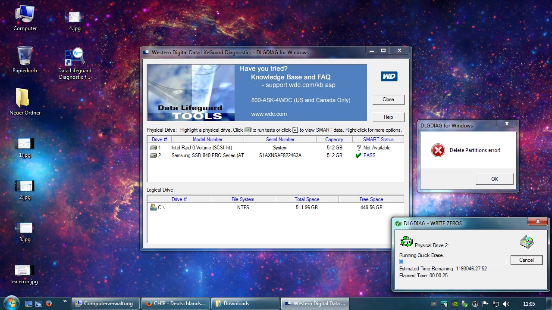Click the run tests icon in instructions
This screenshot has height=310, width=552.
coord(248,130)
